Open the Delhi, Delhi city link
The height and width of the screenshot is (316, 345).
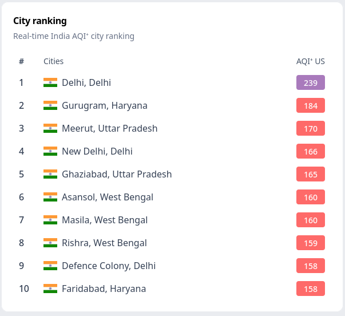[x=86, y=83]
